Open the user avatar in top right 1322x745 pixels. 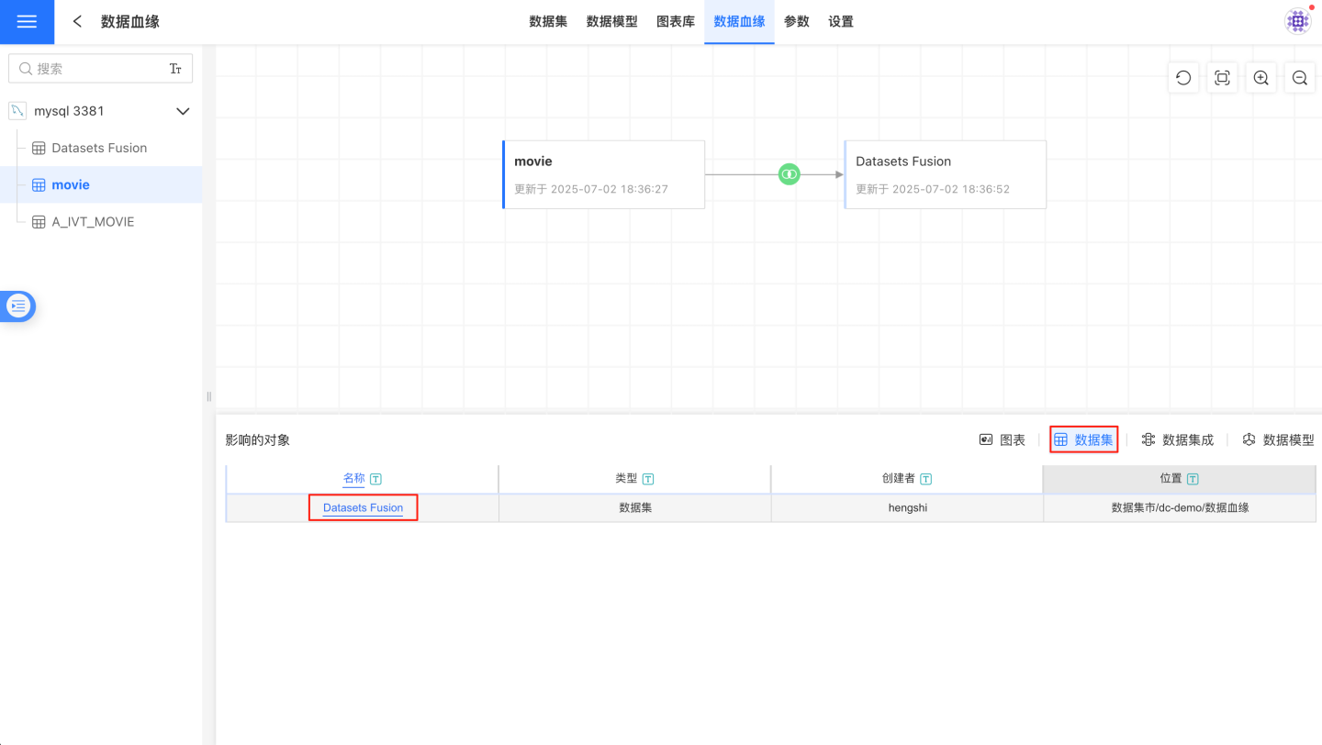[x=1297, y=22]
